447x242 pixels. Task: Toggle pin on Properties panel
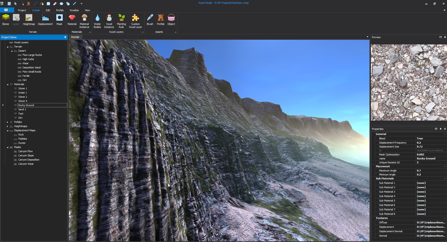(x=441, y=129)
